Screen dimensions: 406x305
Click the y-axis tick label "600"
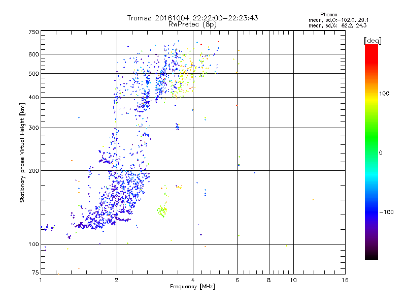coord(33,54)
